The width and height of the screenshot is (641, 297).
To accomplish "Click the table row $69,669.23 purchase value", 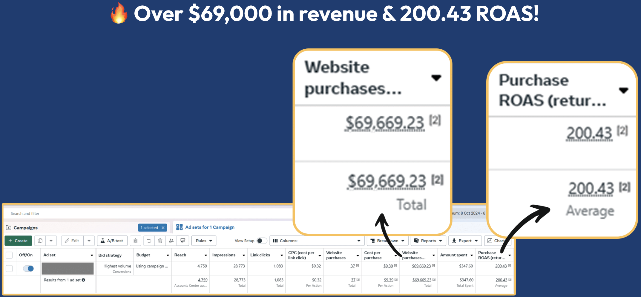I will (x=421, y=266).
